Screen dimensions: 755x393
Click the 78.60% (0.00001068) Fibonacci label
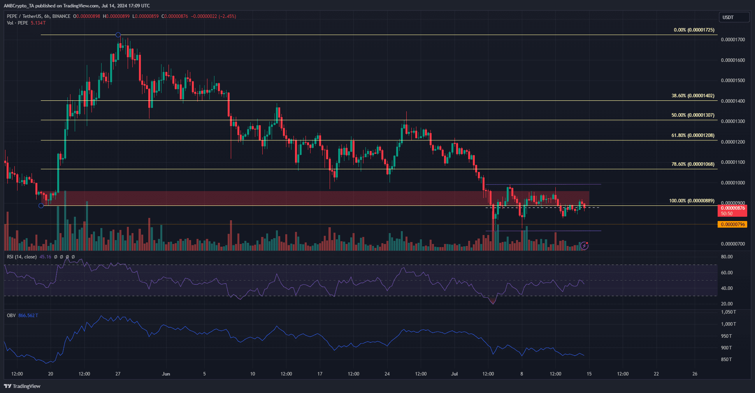(x=693, y=164)
